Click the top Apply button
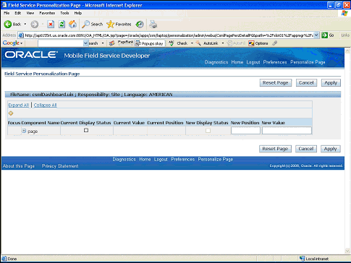Viewport: 351px width, 263px height. click(x=331, y=82)
